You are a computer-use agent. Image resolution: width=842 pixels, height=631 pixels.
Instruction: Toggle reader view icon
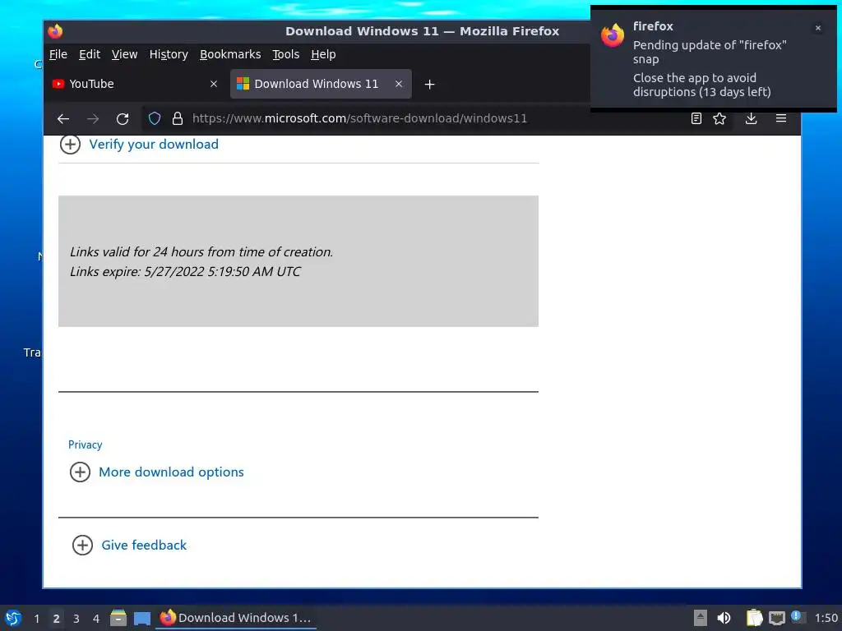click(696, 118)
